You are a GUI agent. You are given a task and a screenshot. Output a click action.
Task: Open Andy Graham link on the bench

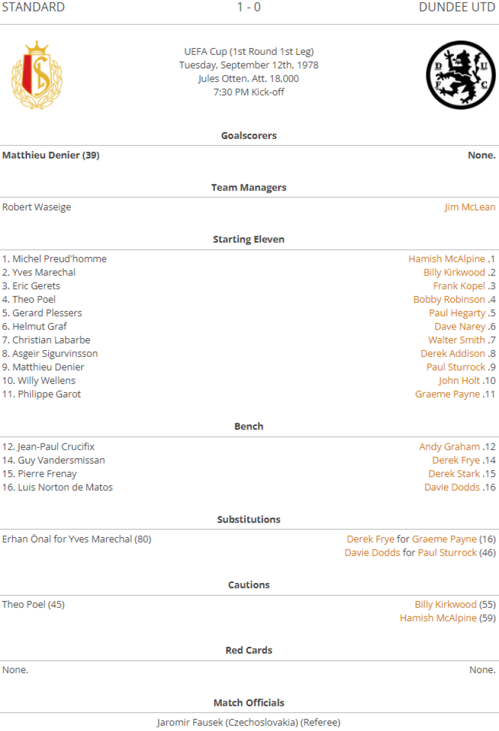[x=449, y=447]
